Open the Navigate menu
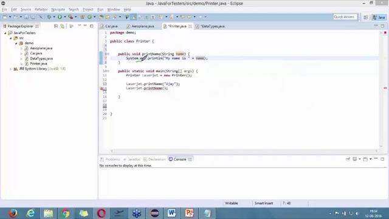Viewport: 389px width, 219px height. click(x=58, y=10)
